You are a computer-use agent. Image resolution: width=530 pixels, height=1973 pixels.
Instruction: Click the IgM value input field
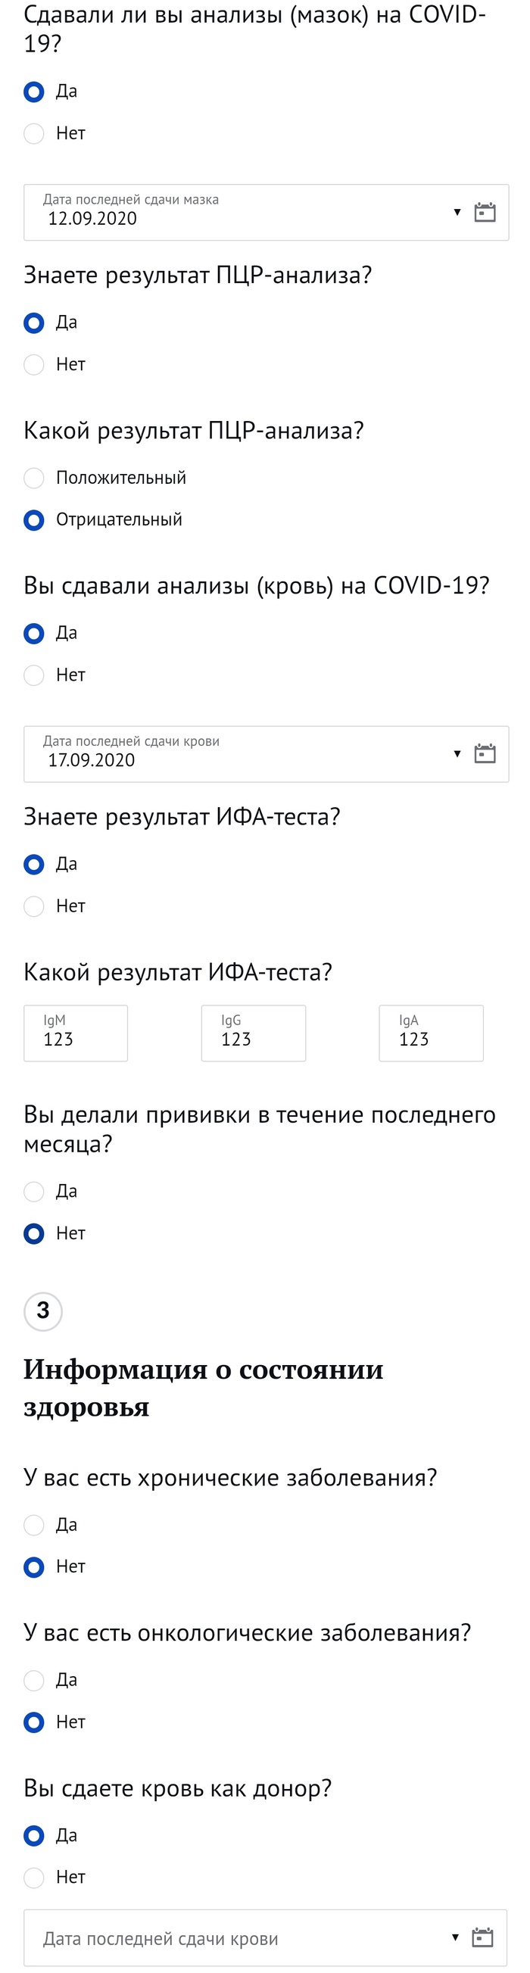[x=76, y=1033]
